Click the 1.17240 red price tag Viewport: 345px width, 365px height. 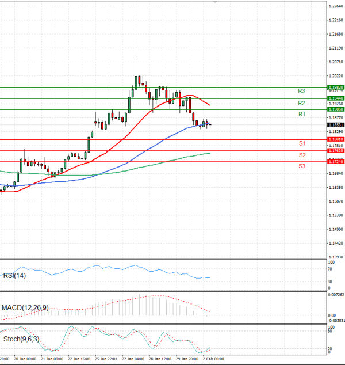click(x=336, y=162)
